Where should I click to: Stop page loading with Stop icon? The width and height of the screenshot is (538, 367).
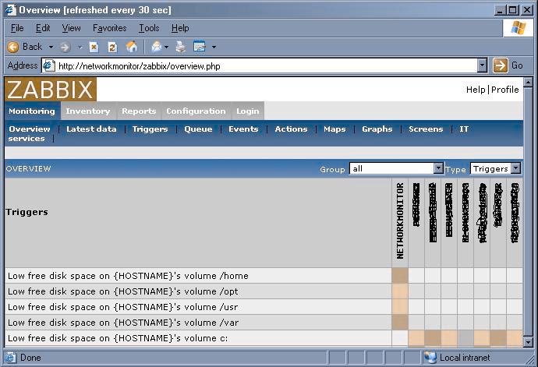coord(94,47)
